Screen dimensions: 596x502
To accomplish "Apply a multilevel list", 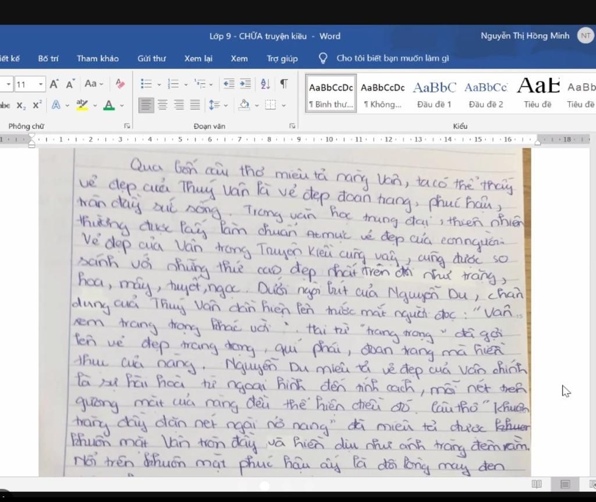I will (200, 84).
